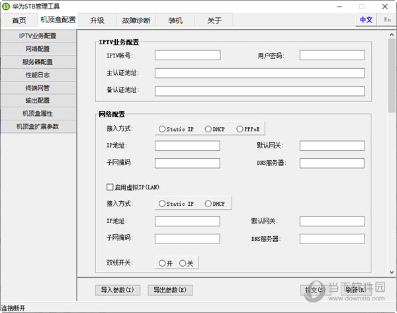Click the Huawei STB app icon in title bar
397x313 pixels.
(x=5, y=7)
